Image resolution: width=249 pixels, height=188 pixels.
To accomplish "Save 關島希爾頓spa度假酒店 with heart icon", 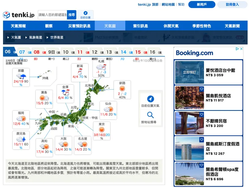I will point(202,165).
